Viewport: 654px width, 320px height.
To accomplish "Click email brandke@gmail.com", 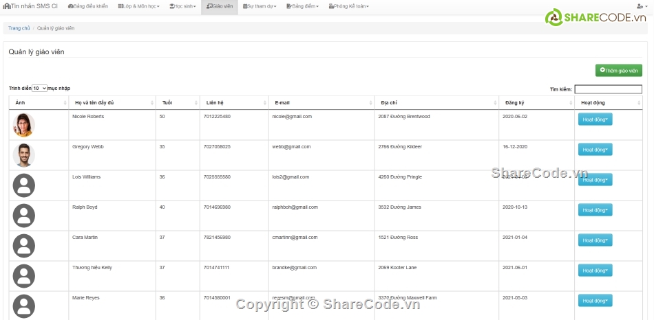I will point(295,268).
